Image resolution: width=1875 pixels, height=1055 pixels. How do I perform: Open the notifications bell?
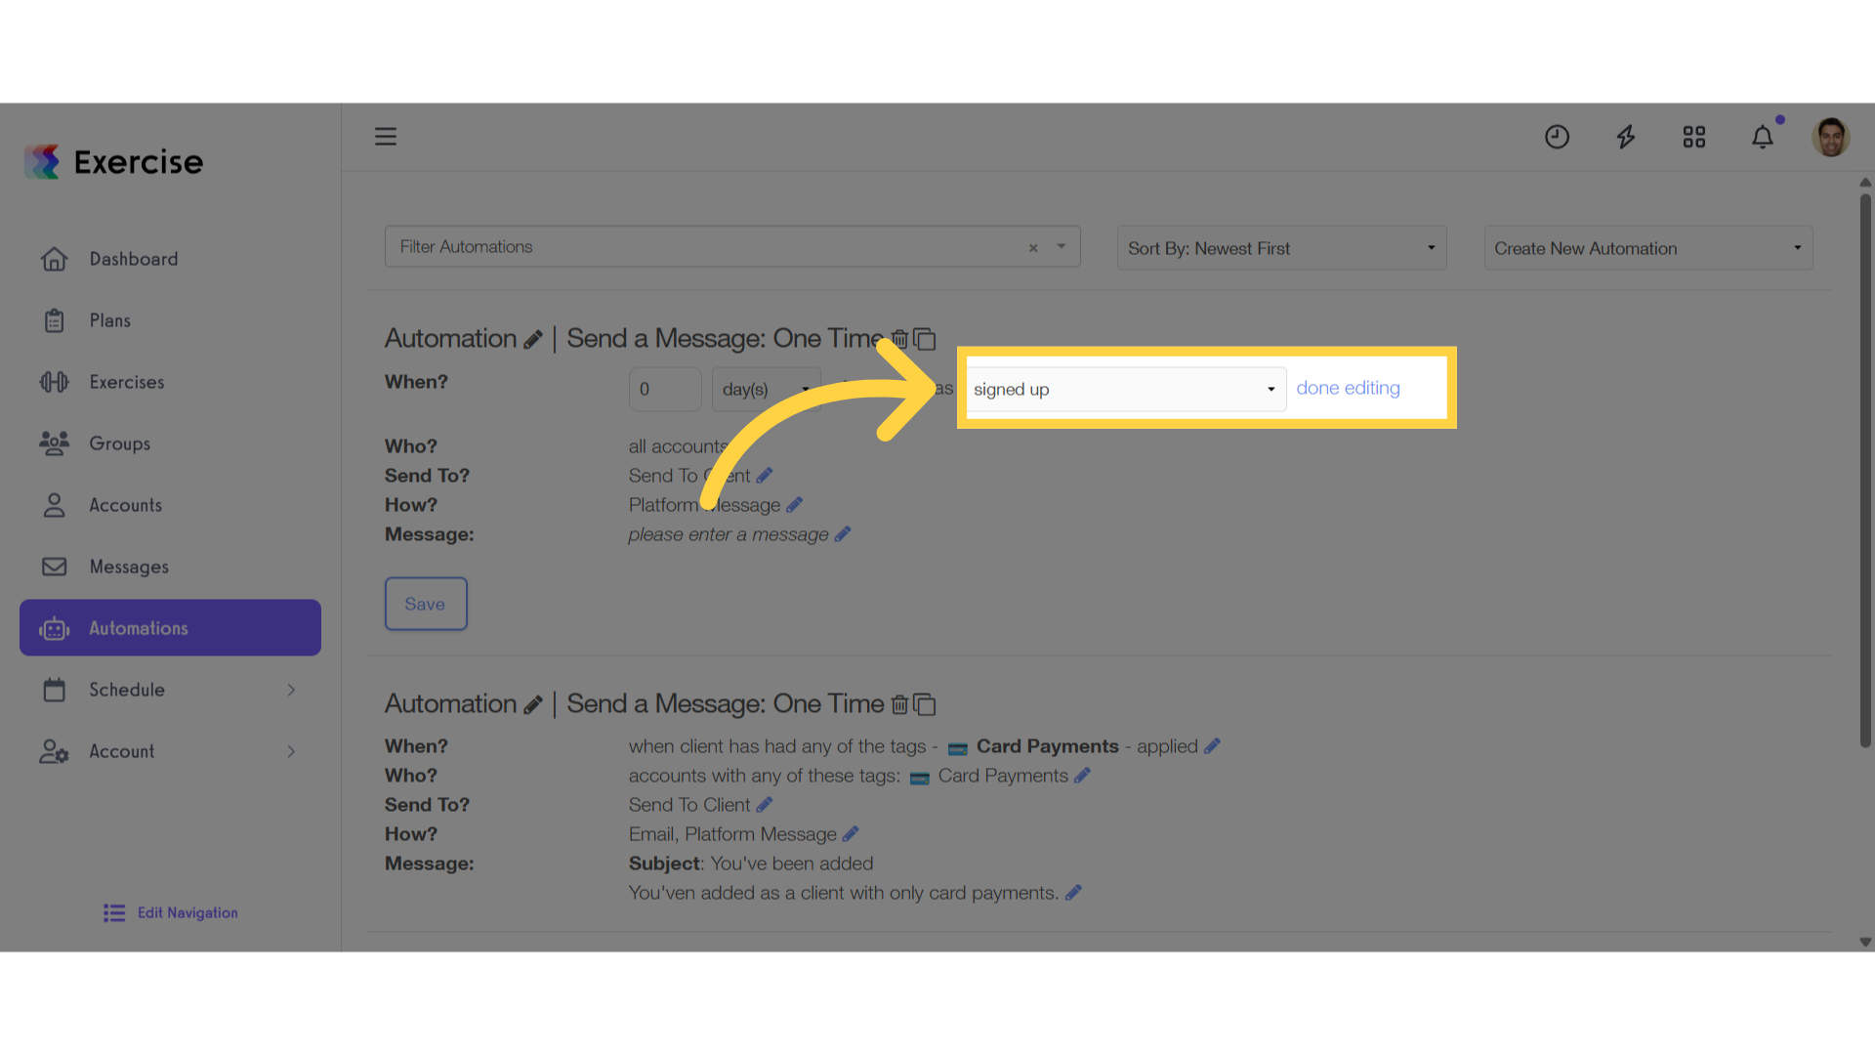point(1763,137)
